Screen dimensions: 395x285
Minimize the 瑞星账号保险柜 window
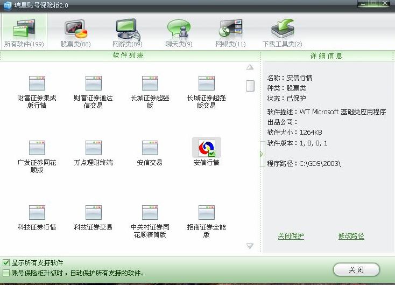(363, 4)
